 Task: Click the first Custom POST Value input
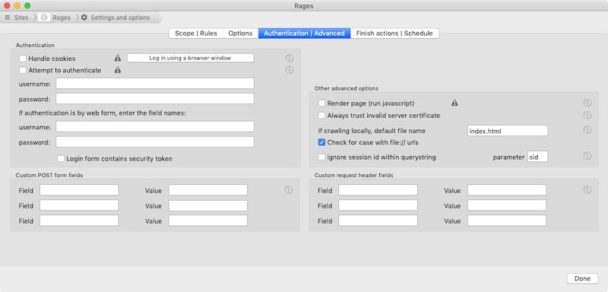[x=207, y=190]
